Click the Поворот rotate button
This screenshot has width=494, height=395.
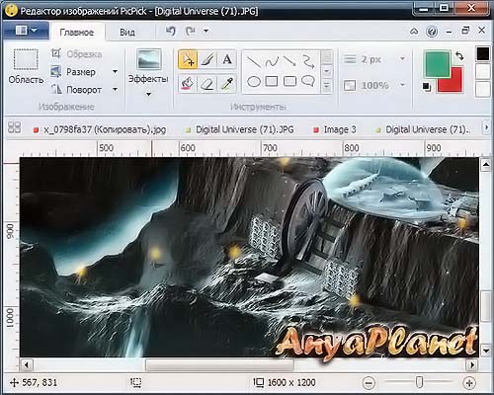(76, 89)
